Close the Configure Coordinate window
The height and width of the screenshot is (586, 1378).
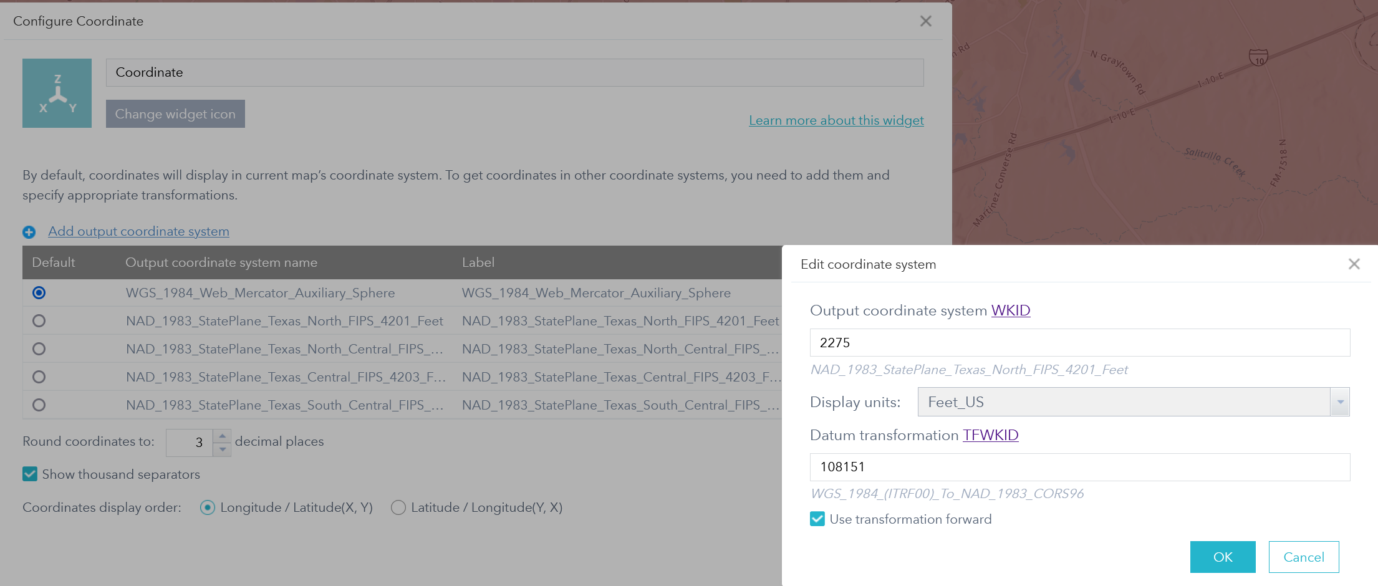pyautogui.click(x=925, y=21)
